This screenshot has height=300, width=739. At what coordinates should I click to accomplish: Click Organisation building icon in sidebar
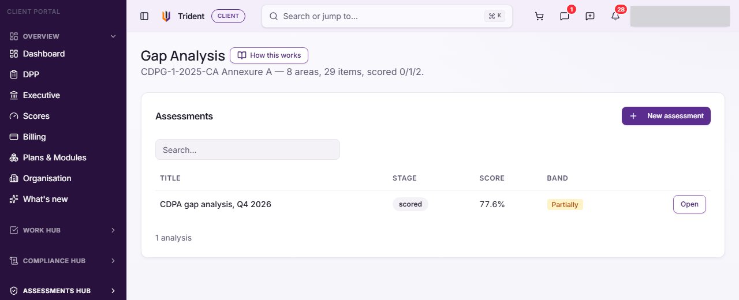[x=14, y=178]
